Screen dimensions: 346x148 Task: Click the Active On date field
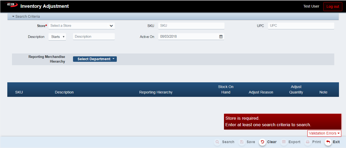pyautogui.click(x=188, y=37)
